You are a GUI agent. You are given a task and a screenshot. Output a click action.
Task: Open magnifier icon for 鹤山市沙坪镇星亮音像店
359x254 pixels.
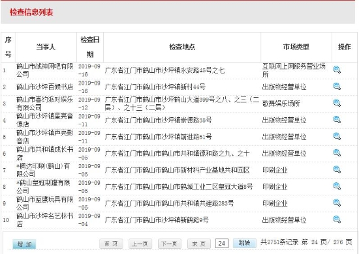(x=337, y=120)
